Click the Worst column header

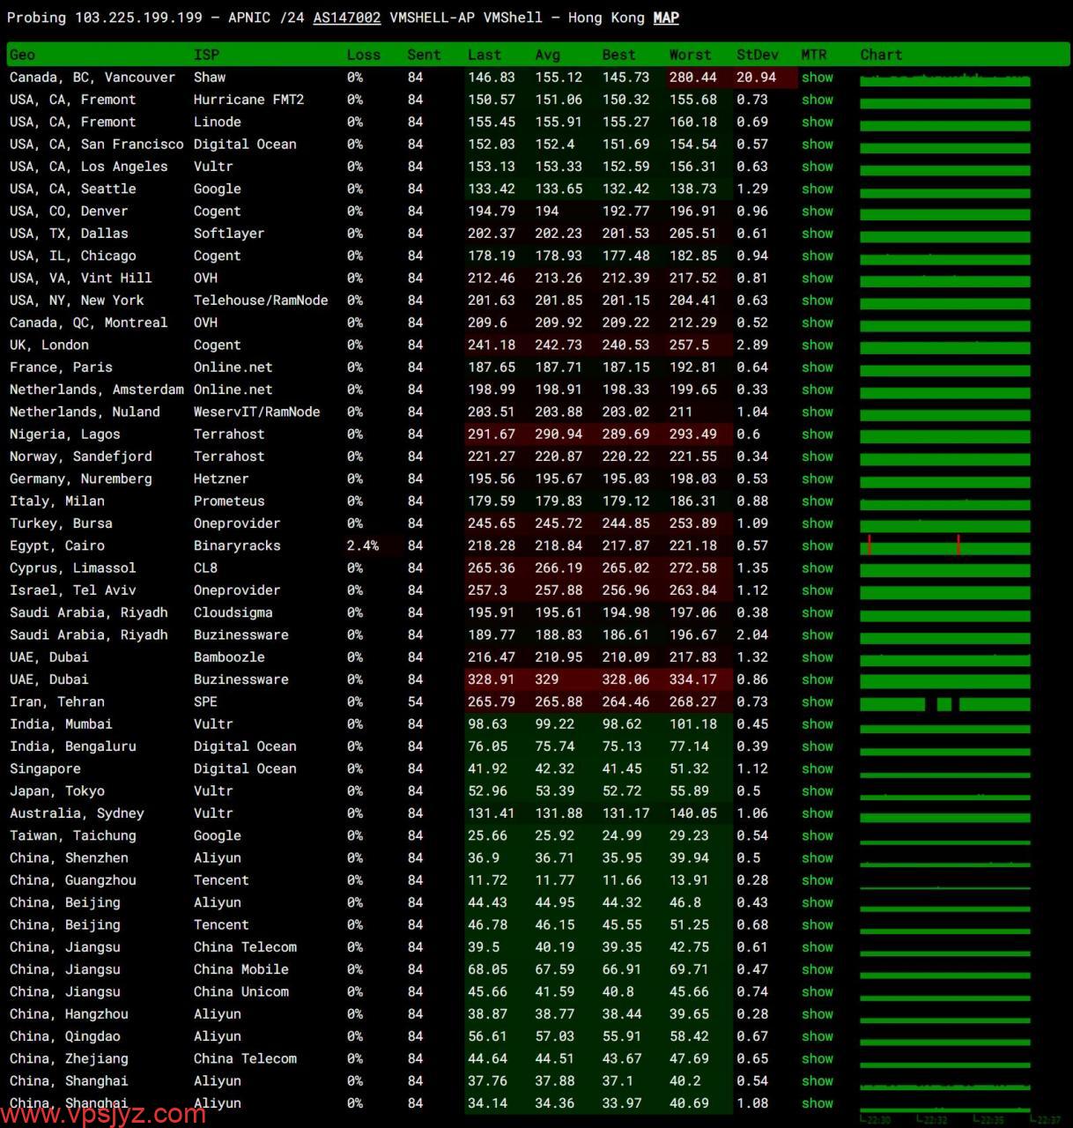[x=690, y=55]
